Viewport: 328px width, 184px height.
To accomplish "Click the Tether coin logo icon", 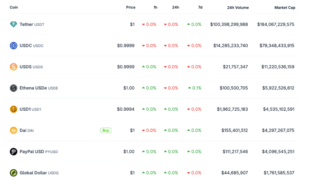I will (13, 24).
